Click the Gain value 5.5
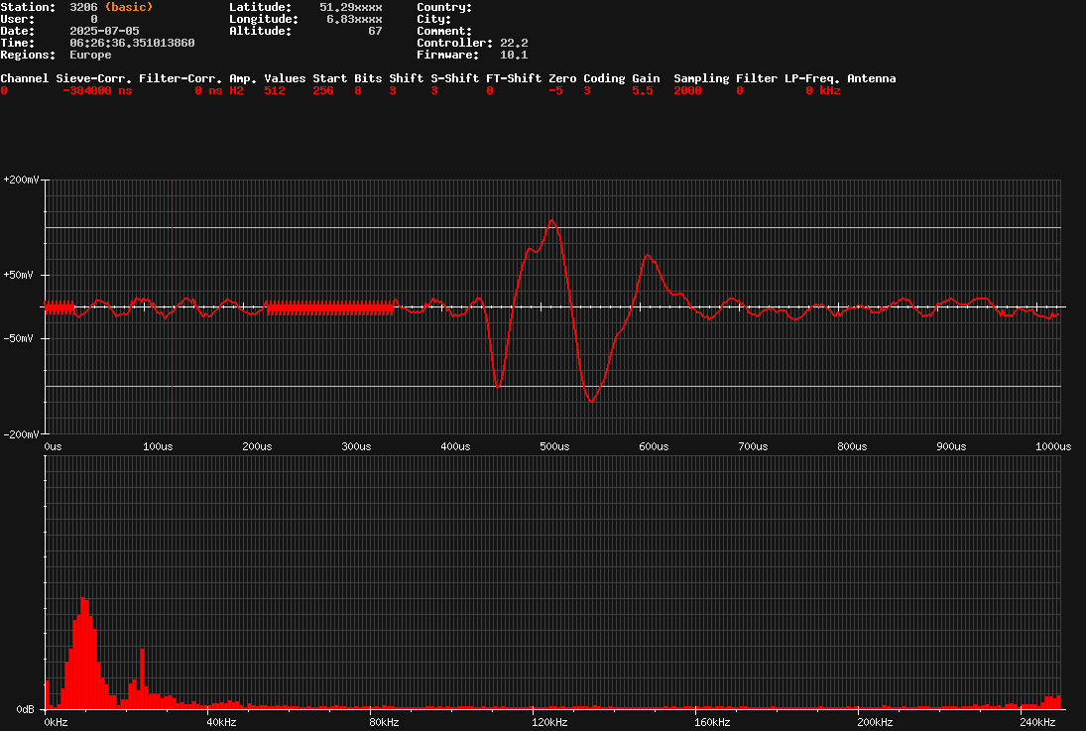 point(642,90)
